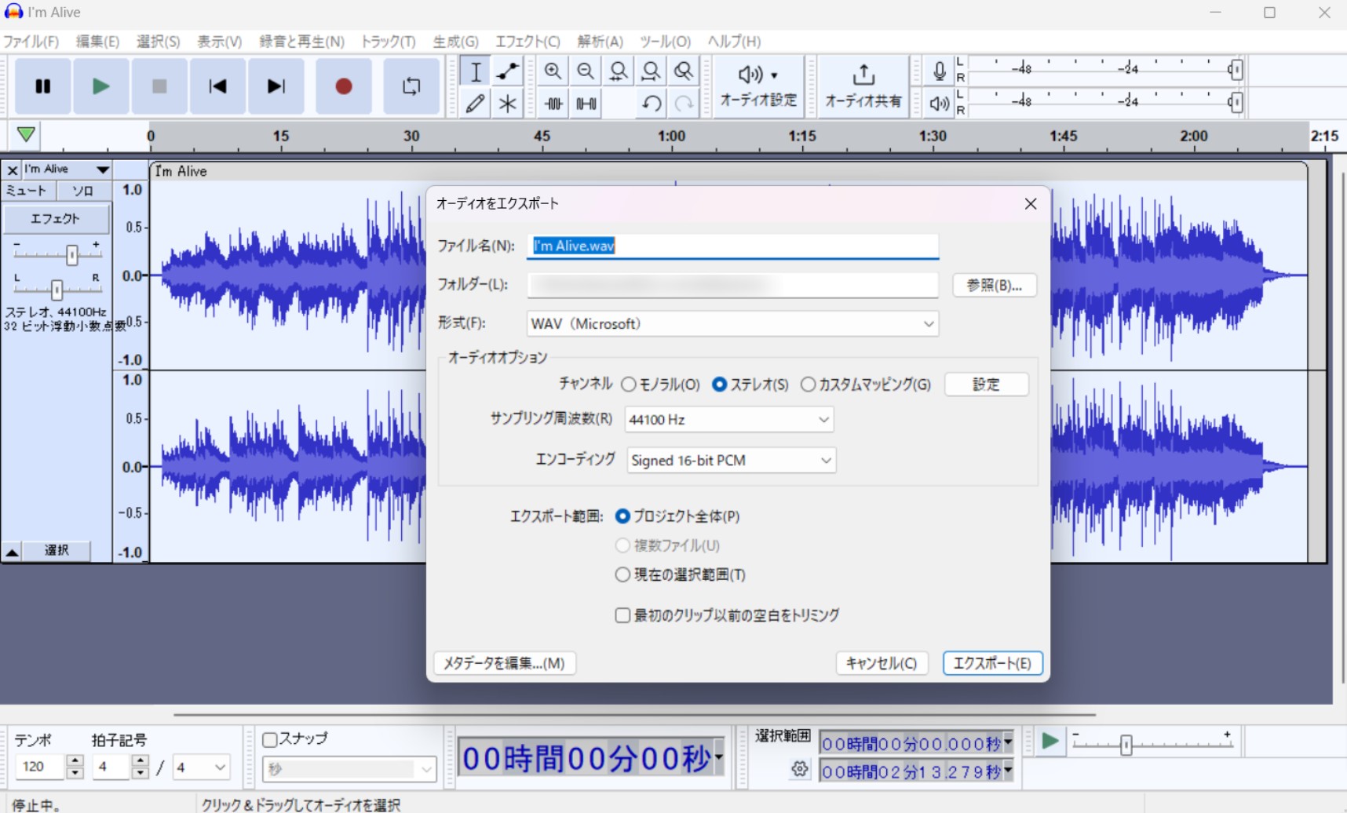Open time signature settings gear icon
The width and height of the screenshot is (1347, 813).
click(799, 769)
